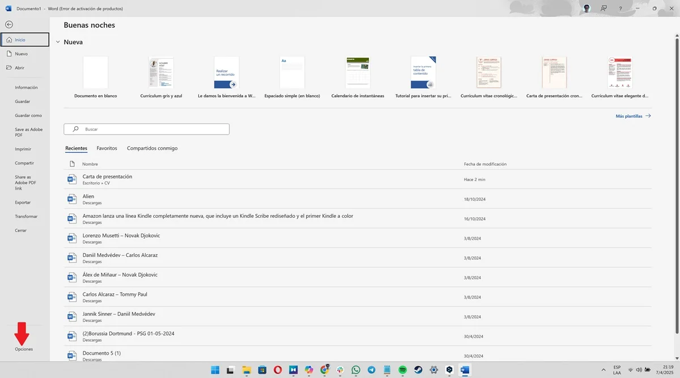The height and width of the screenshot is (378, 680).
Task: Open WhatsApp from the taskbar
Action: tap(356, 370)
